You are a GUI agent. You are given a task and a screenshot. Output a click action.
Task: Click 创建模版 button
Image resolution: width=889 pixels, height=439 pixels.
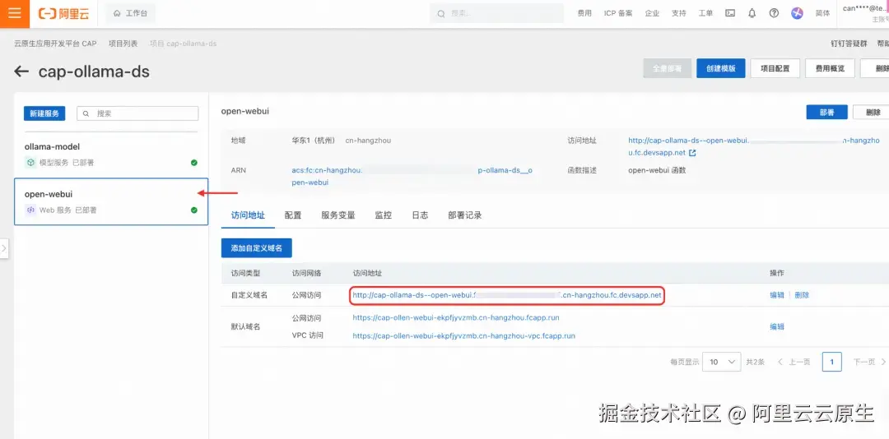click(x=720, y=68)
